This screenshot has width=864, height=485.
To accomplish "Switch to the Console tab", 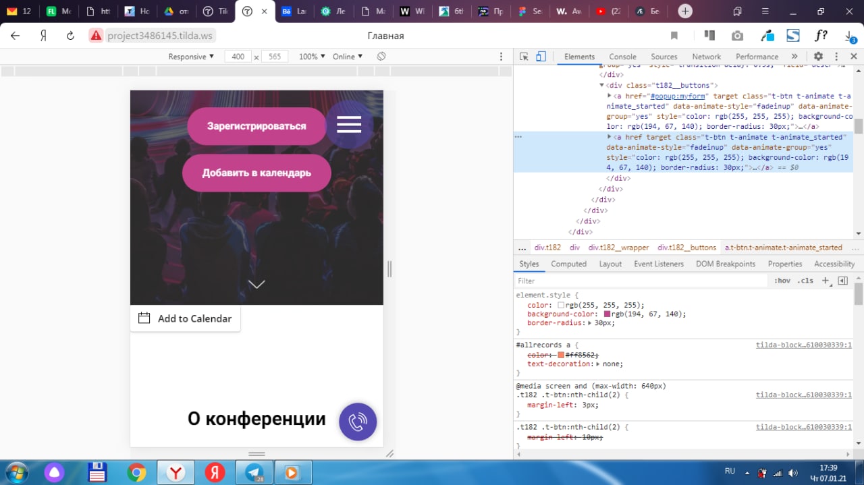I will click(622, 57).
